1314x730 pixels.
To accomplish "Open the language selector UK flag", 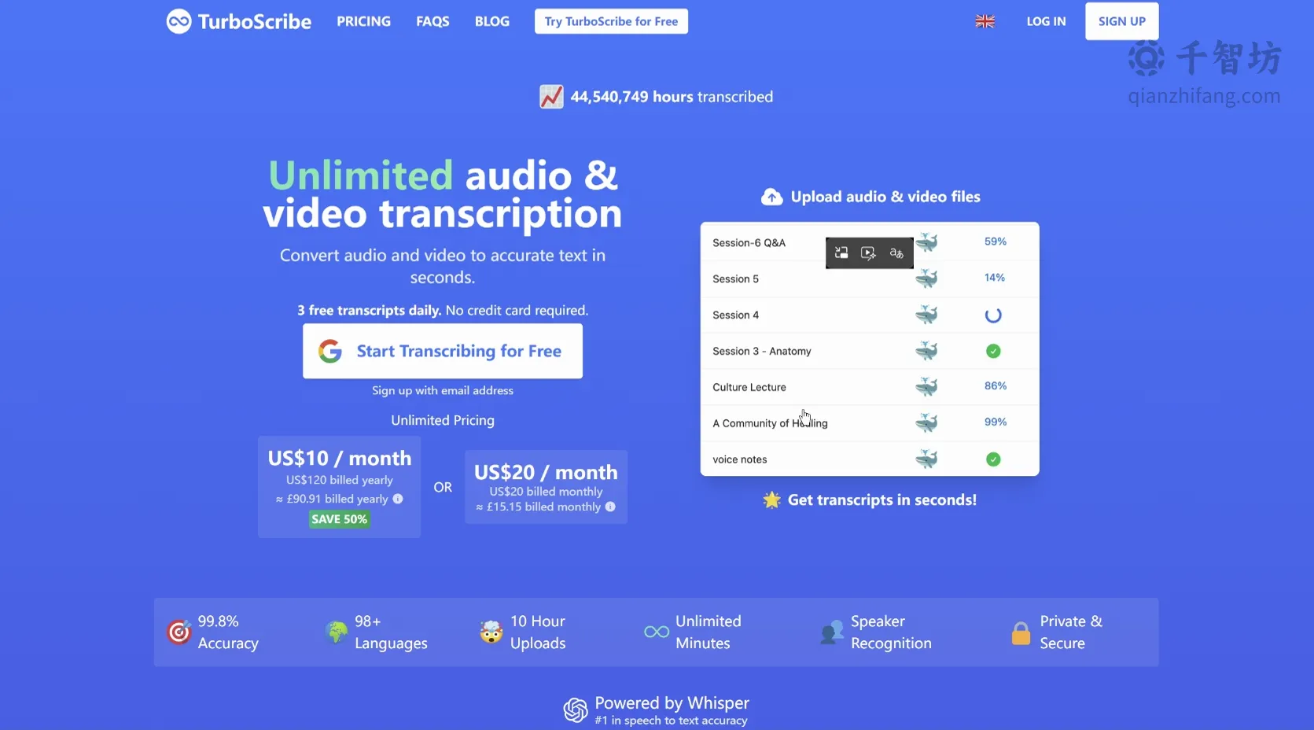I will point(985,21).
